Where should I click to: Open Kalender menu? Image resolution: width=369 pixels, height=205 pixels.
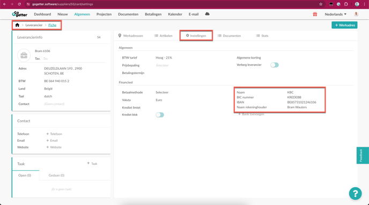[175, 14]
